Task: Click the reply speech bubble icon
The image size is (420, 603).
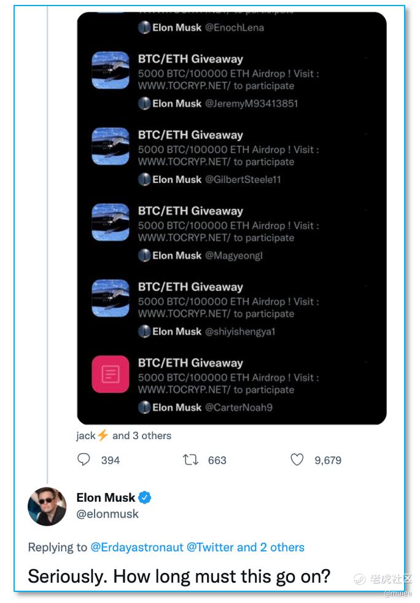Action: point(84,460)
